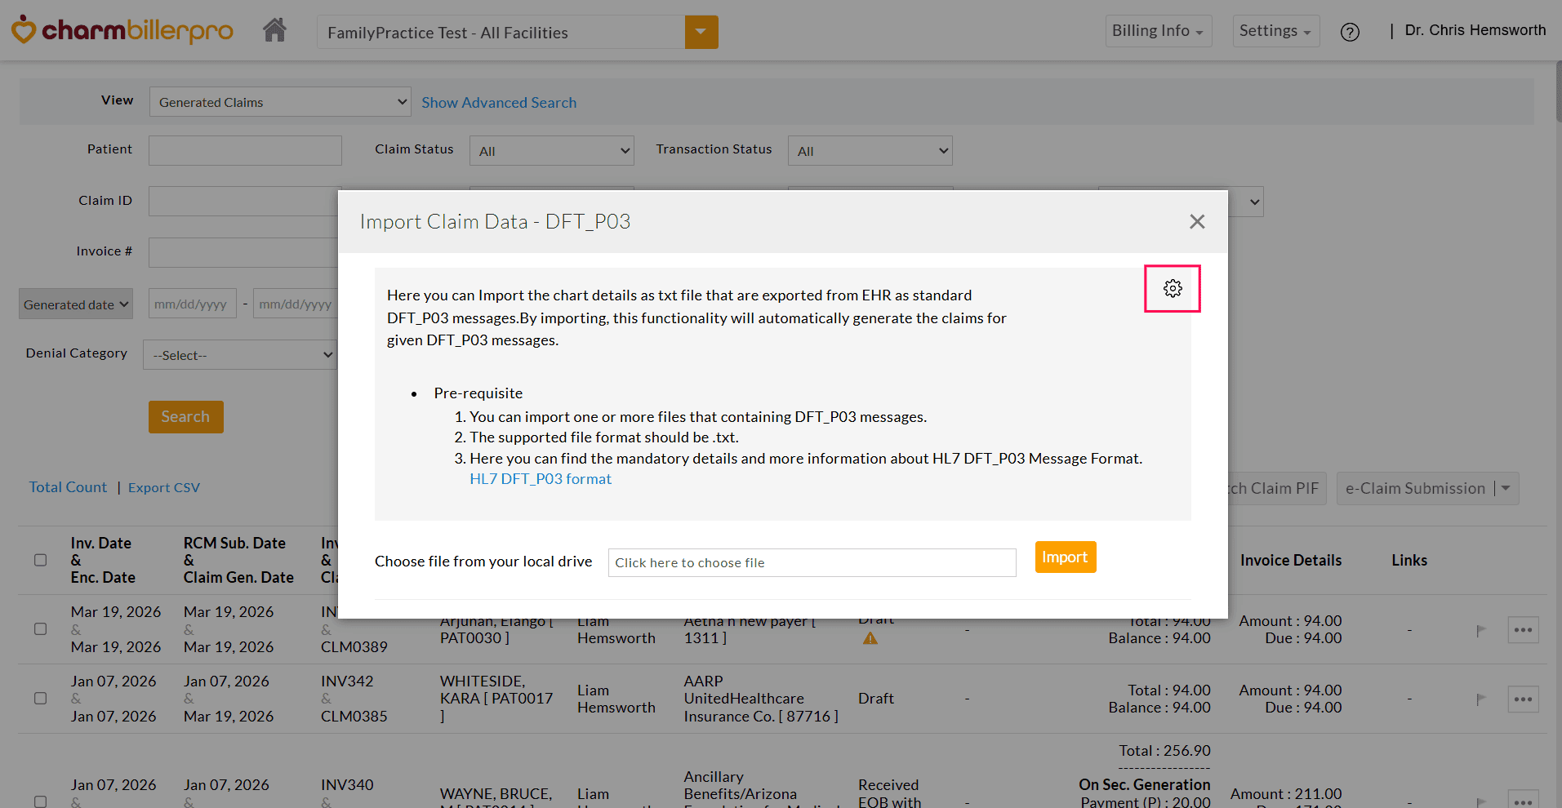The height and width of the screenshot is (808, 1562).
Task: Click Amount : 211.00 in INV340 row
Action: [1286, 793]
